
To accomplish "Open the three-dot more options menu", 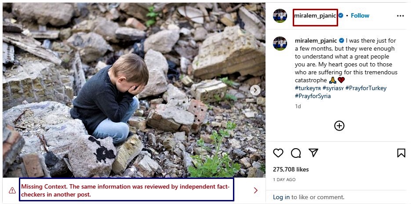I will coord(400,16).
